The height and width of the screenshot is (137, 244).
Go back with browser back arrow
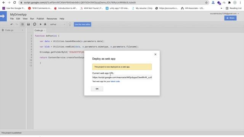[x=4, y=3]
